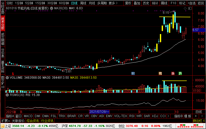Click the diamond icon at chart top-right

pyautogui.click(x=185, y=9)
